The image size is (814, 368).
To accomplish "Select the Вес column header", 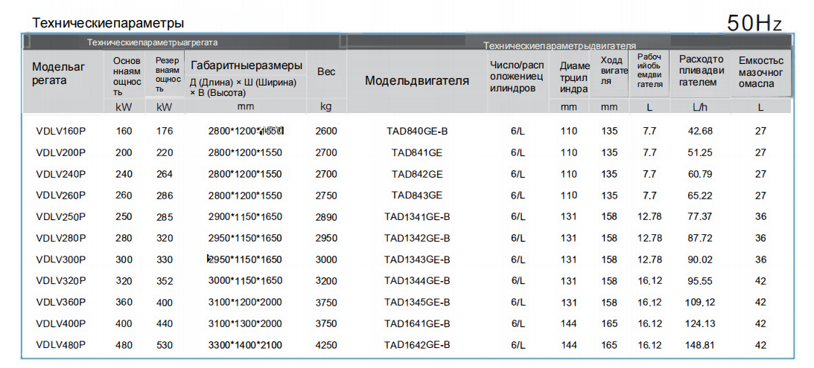I will click(x=326, y=71).
